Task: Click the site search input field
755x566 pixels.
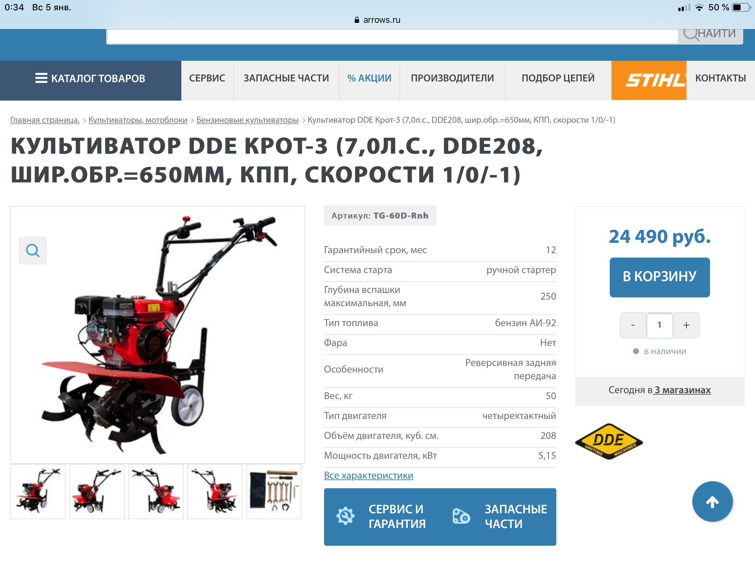Action: coord(392,36)
